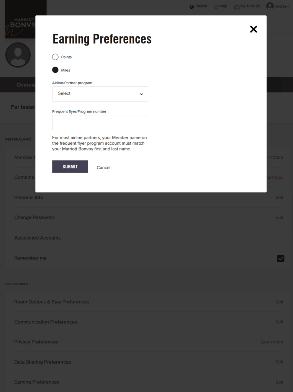Click Learn more for Privacy Preferences
This screenshot has height=392, width=293.
(272, 342)
